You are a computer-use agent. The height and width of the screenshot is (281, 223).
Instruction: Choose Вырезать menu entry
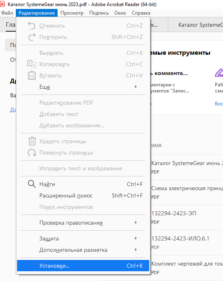83,53
